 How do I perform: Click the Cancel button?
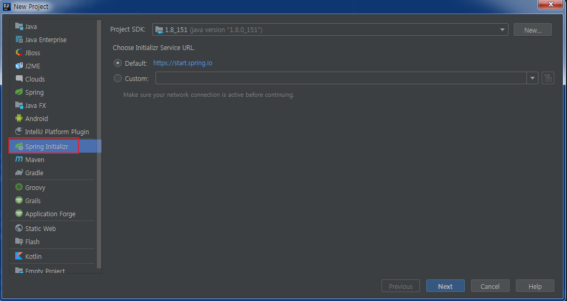[490, 286]
